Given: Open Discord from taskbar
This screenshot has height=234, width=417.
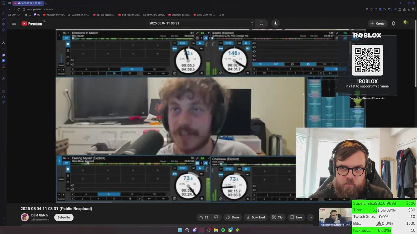Looking at the screenshot, I should coord(194,230).
